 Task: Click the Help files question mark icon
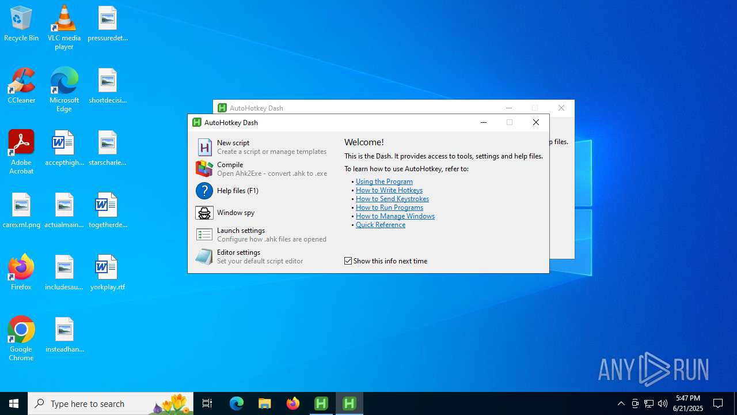pyautogui.click(x=204, y=191)
